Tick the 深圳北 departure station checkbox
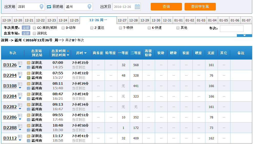Screen dimensions: 253x144 pos(34,33)
